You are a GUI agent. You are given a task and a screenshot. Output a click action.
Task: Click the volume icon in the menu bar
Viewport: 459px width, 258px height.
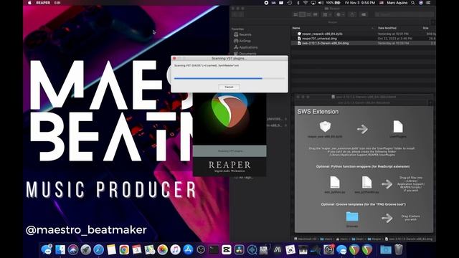click(x=321, y=3)
